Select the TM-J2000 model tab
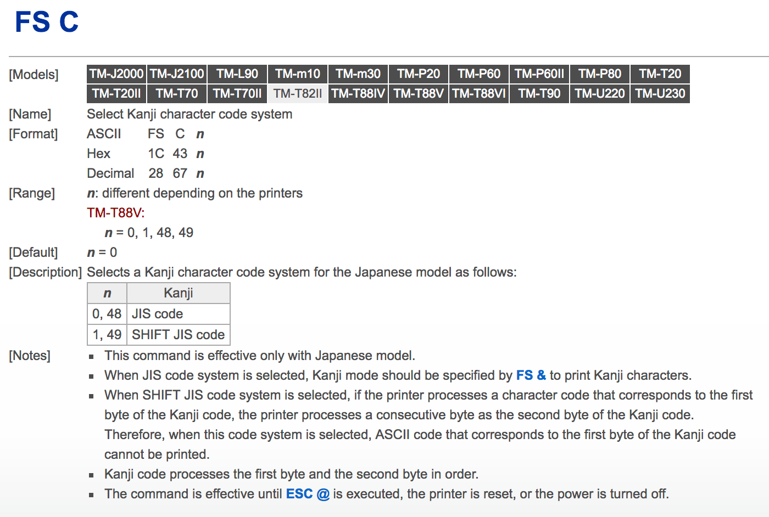The width and height of the screenshot is (769, 517). 116,74
